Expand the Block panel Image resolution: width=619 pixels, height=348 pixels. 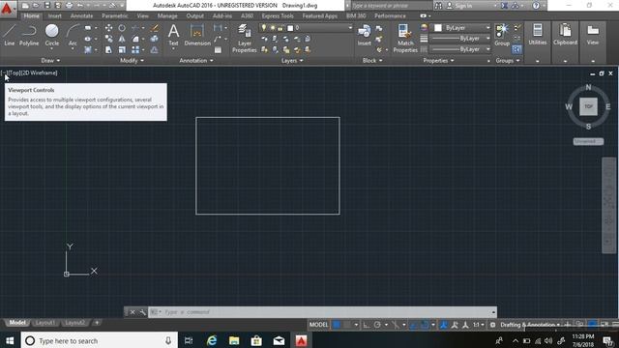pyautogui.click(x=372, y=60)
